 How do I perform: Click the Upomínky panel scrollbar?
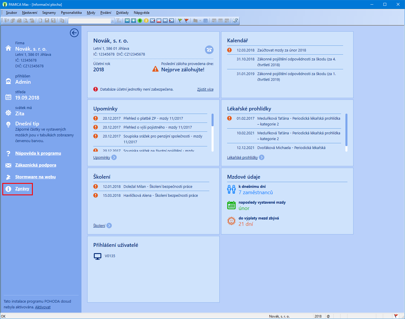(212, 132)
